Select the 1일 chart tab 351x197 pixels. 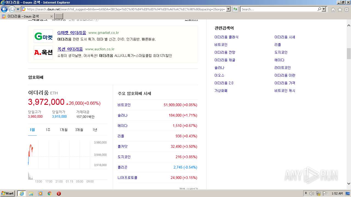[x=32, y=130]
